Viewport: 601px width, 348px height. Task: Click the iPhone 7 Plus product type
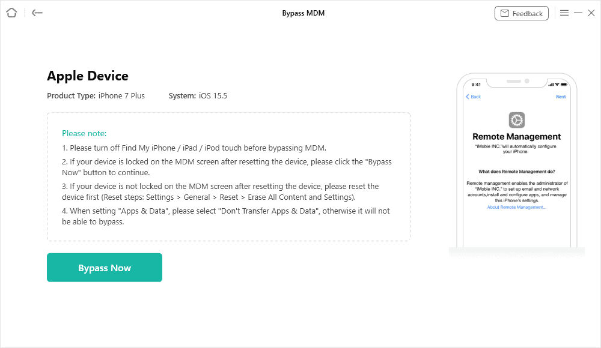coord(121,95)
